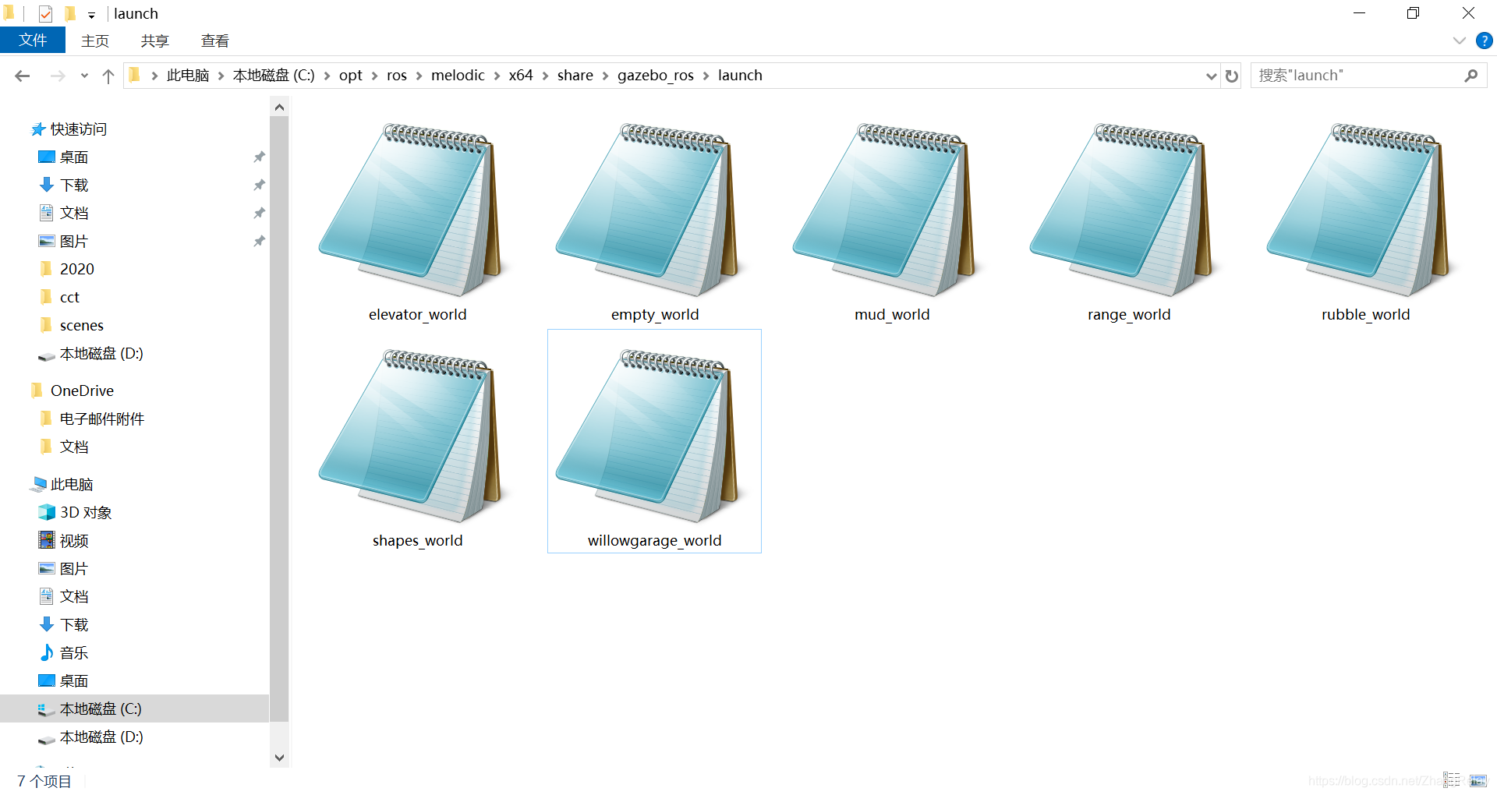Open quick access toolbar customize dropdown
Viewport: 1497px width, 795px height.
click(91, 15)
